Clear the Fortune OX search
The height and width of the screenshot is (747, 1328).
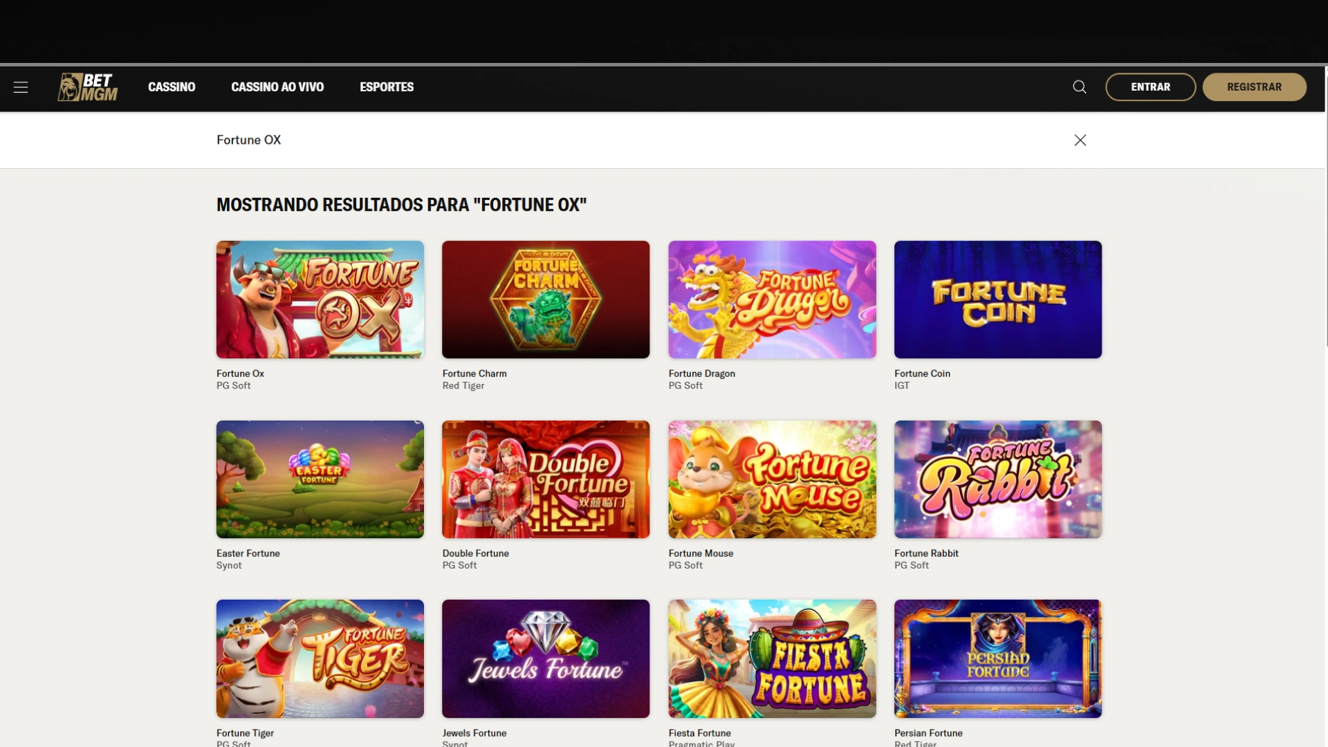coord(1080,140)
